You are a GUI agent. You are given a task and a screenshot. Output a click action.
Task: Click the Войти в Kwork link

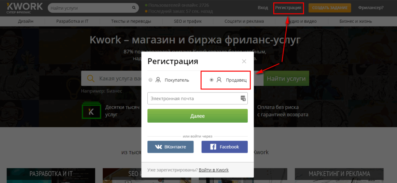pyautogui.click(x=214, y=170)
